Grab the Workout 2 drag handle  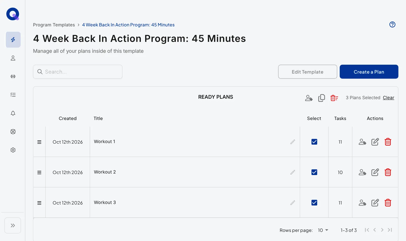[39, 173]
